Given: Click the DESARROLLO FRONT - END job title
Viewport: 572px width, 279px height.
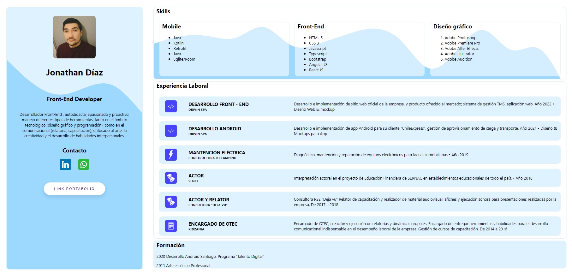Looking at the screenshot, I should coord(218,104).
